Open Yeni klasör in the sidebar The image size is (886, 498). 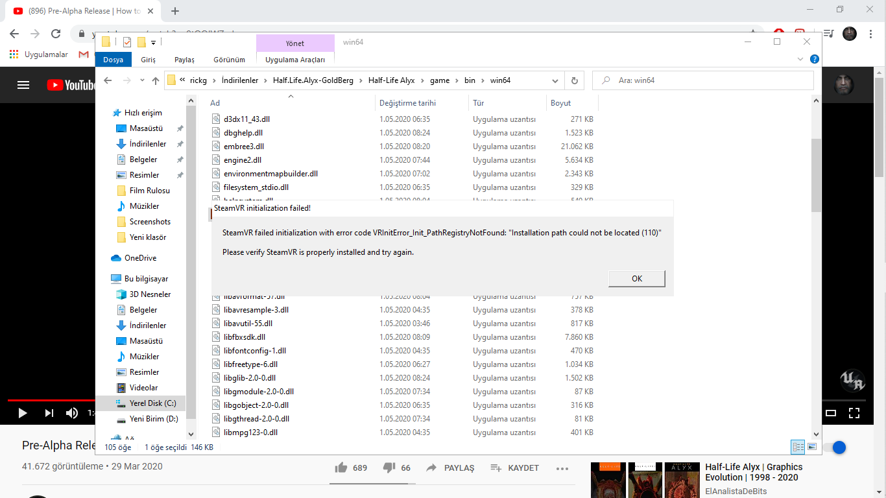(148, 237)
